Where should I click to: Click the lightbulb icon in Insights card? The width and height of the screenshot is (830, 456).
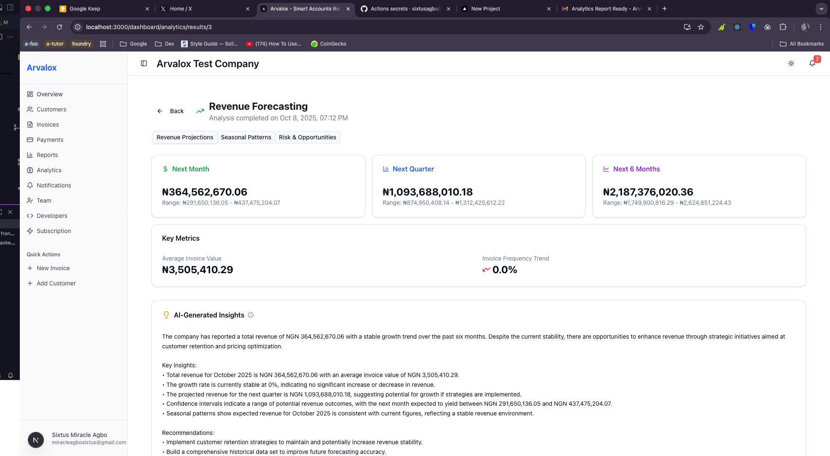point(166,315)
